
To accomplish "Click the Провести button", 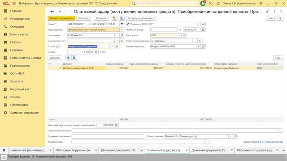I will click(101, 18).
